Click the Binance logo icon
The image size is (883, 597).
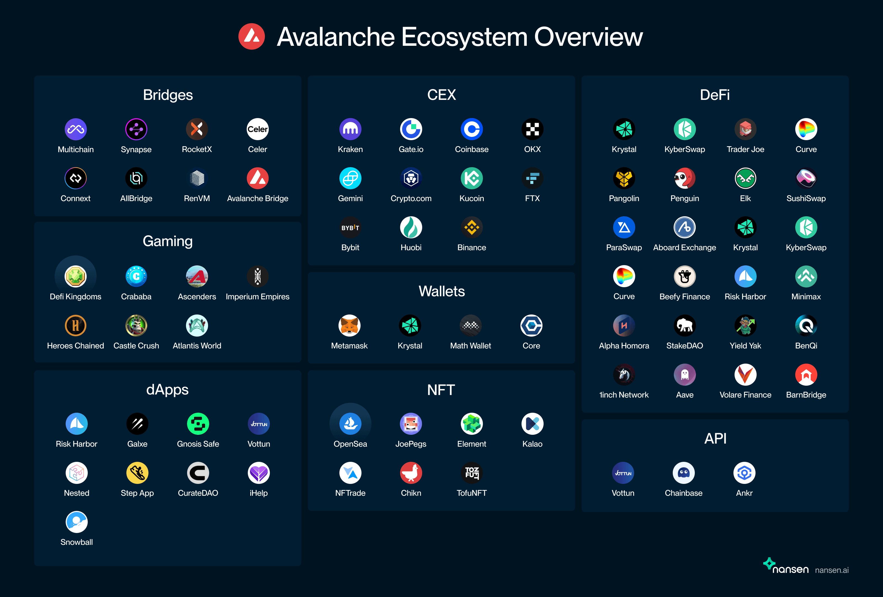coord(472,228)
